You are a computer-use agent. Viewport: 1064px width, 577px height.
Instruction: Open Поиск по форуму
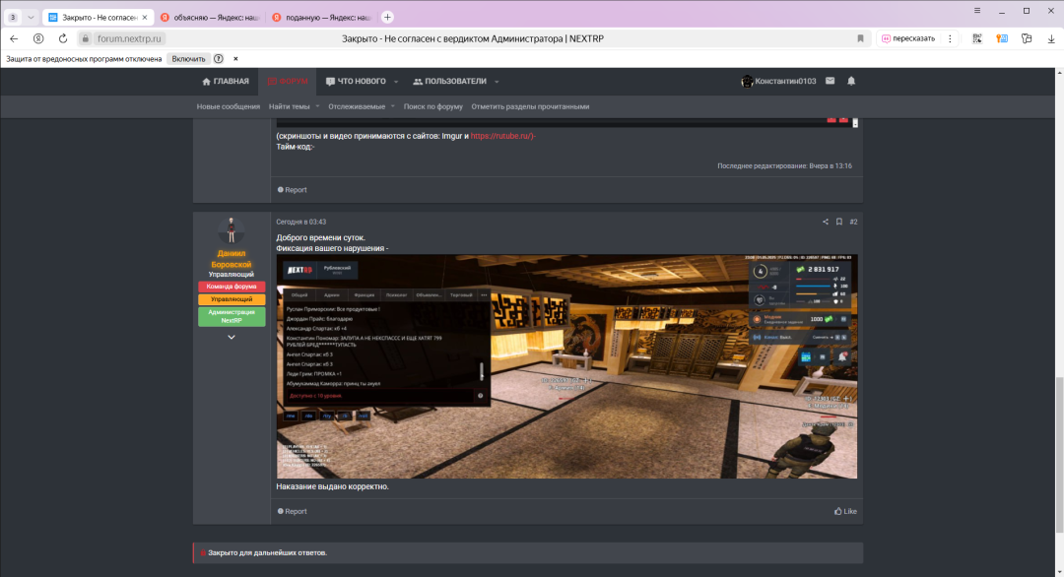click(x=432, y=106)
